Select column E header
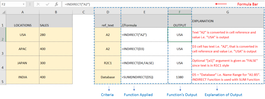265x99 pixels. pyautogui.click(x=144, y=12)
